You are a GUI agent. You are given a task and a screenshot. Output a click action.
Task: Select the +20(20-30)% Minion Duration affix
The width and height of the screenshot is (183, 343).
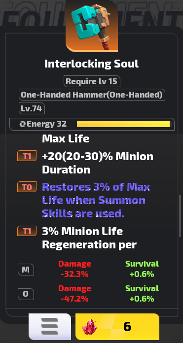pos(98,163)
